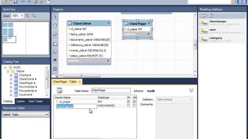This screenshot has height=139, width=248.
Task: Click the search icon beside search box
Action: [x=234, y=2]
